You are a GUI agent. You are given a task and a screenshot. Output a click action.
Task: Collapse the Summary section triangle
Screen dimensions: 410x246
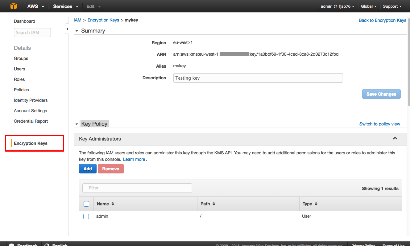tap(77, 31)
